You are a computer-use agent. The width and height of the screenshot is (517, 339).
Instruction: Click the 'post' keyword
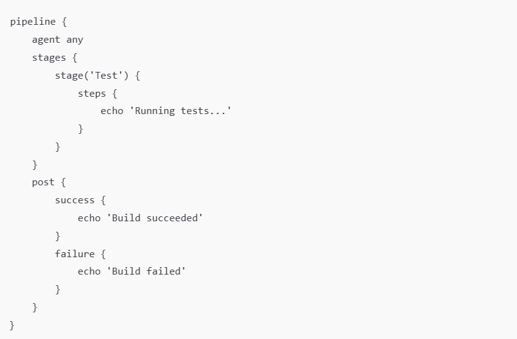[43, 182]
